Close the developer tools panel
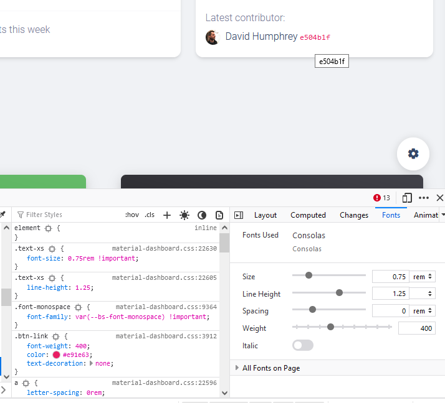The width and height of the screenshot is (445, 403). click(x=439, y=198)
